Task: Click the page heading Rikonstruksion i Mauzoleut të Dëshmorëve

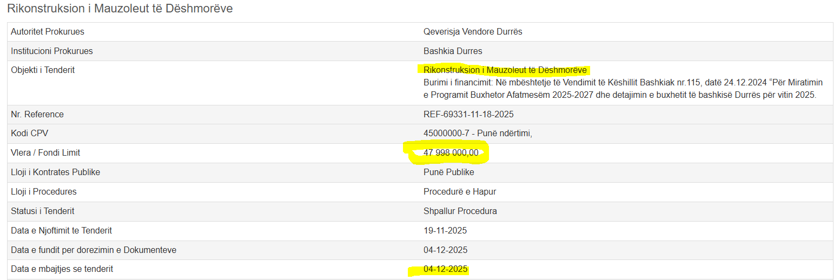Action: pyautogui.click(x=120, y=9)
